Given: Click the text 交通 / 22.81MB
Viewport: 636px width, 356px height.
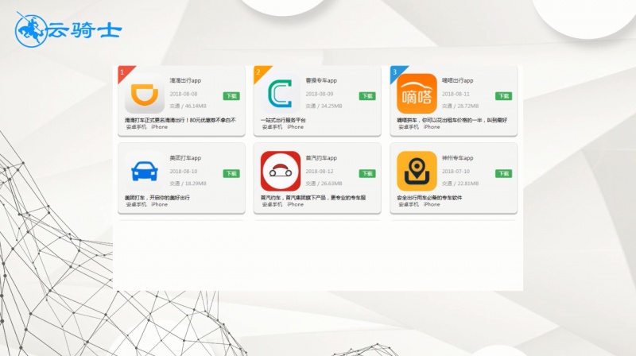Looking at the screenshot, I should click(460, 184).
